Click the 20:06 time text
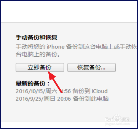This screenshot has width=138, height=129. [64, 99]
